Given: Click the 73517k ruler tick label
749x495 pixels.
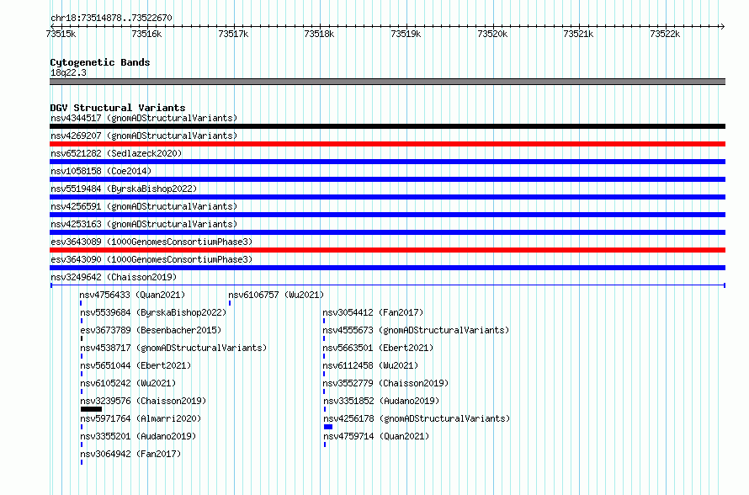Looking at the screenshot, I should 233,34.
